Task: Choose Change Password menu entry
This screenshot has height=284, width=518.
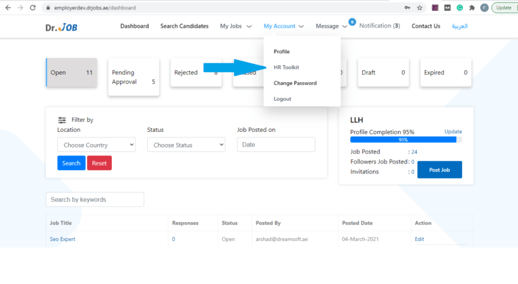Action: pyautogui.click(x=295, y=83)
